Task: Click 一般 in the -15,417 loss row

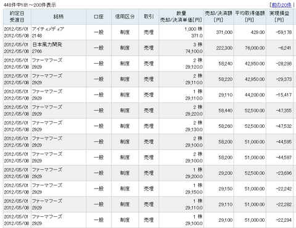Action: 99,95
